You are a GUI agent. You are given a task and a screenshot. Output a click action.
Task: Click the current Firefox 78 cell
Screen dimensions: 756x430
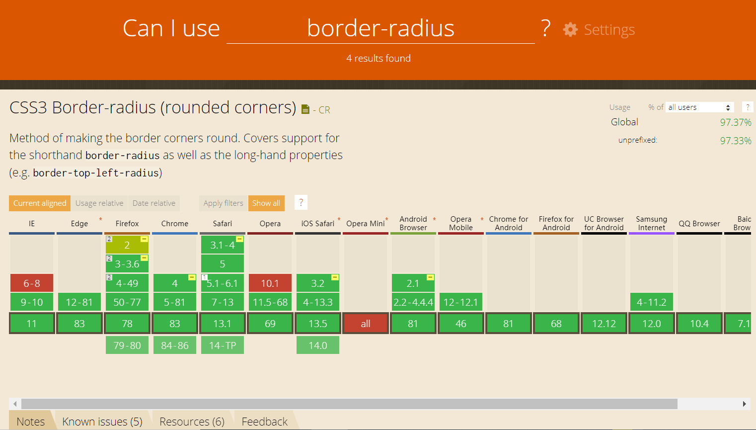tap(127, 324)
